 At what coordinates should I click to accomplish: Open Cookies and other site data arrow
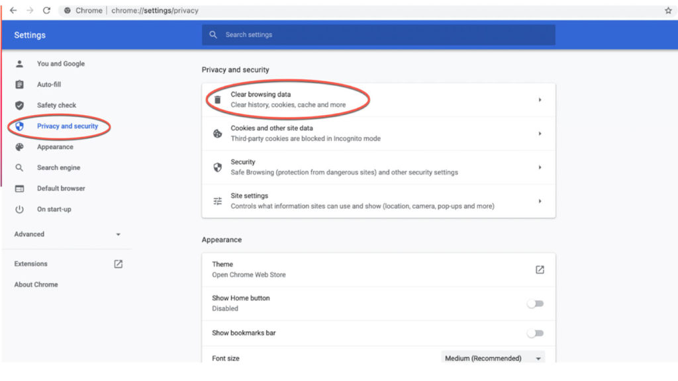[x=540, y=134]
